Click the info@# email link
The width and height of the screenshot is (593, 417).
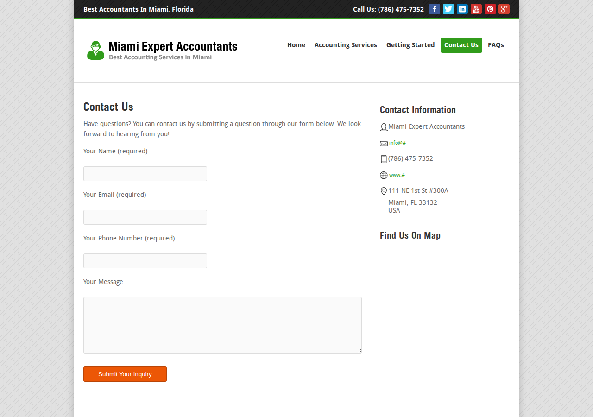click(x=397, y=143)
